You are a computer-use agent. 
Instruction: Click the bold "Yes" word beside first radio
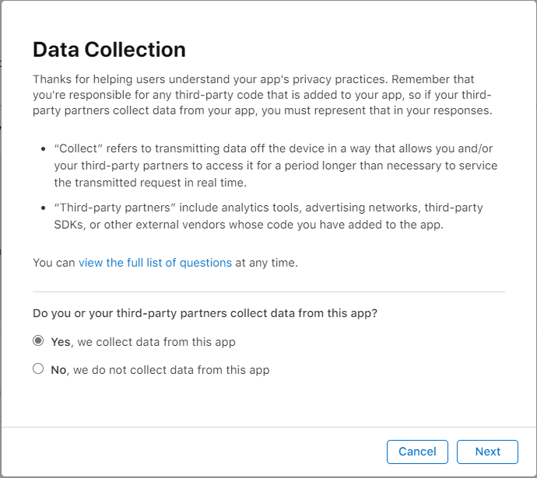point(60,342)
